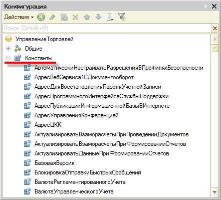Click the Delete X toolbar icon
The height and width of the screenshot is (200, 221).
pos(76,17)
